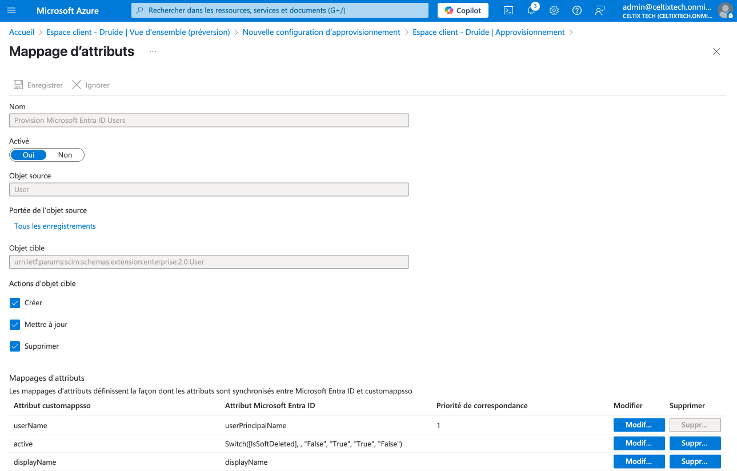Open Tous les enregistrements link
Screen dimensions: 737x471
55,226
